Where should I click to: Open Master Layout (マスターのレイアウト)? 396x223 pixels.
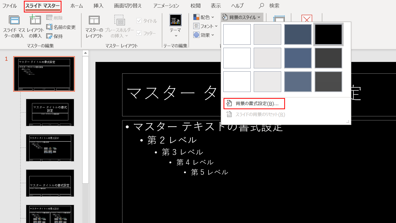point(94,27)
